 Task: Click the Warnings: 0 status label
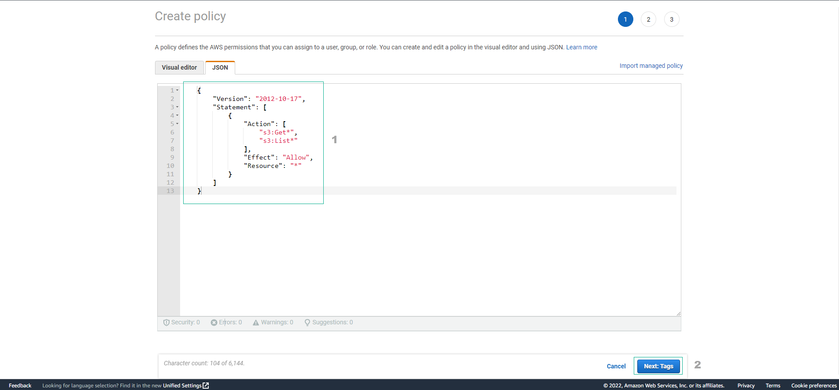pos(277,323)
